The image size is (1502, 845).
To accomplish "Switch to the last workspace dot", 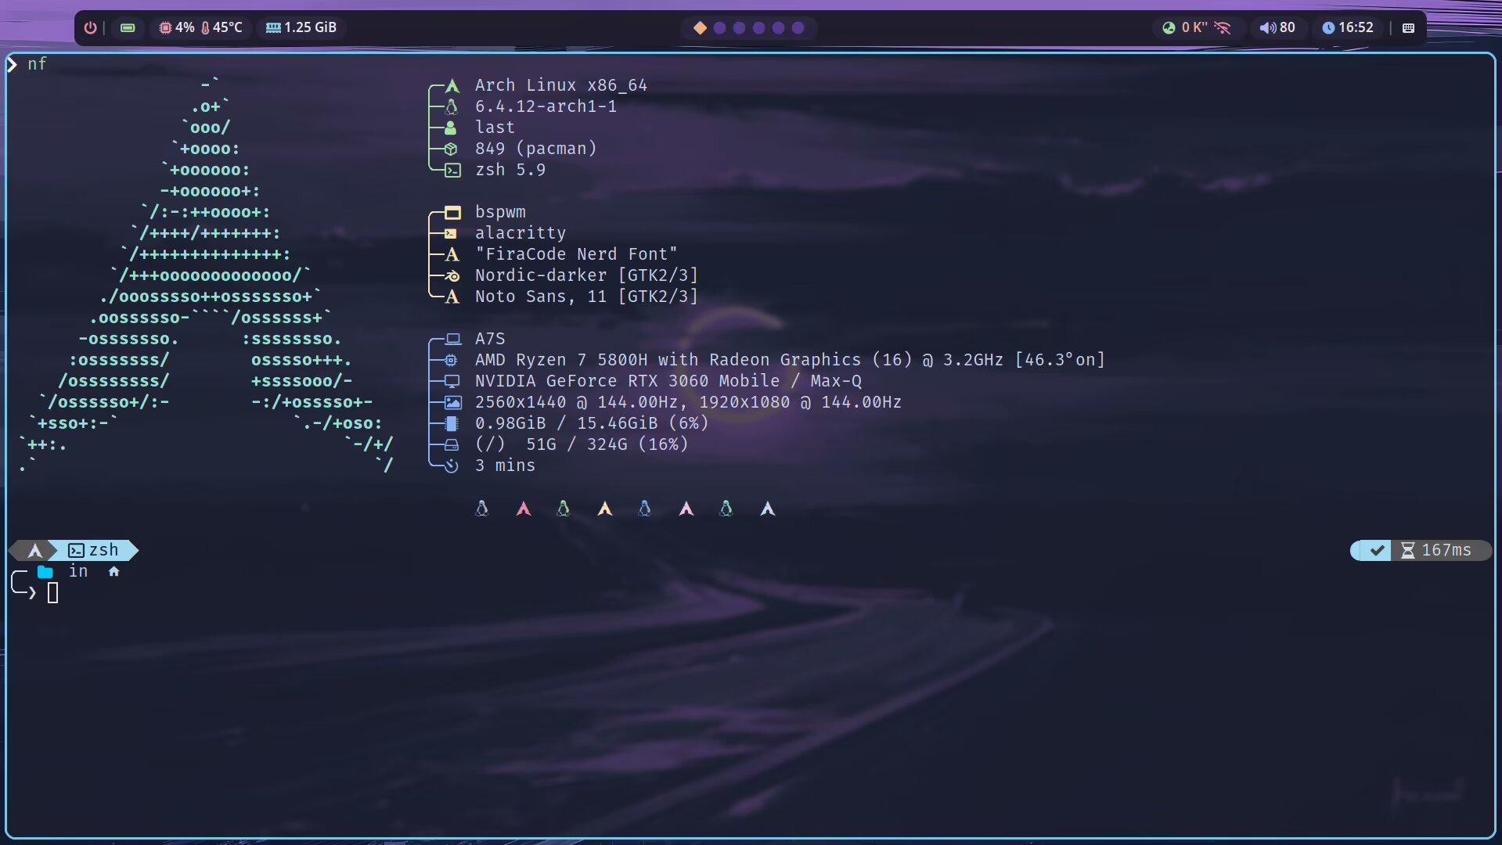I will (x=798, y=28).
